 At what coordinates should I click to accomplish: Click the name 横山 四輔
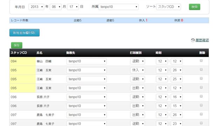44,61
